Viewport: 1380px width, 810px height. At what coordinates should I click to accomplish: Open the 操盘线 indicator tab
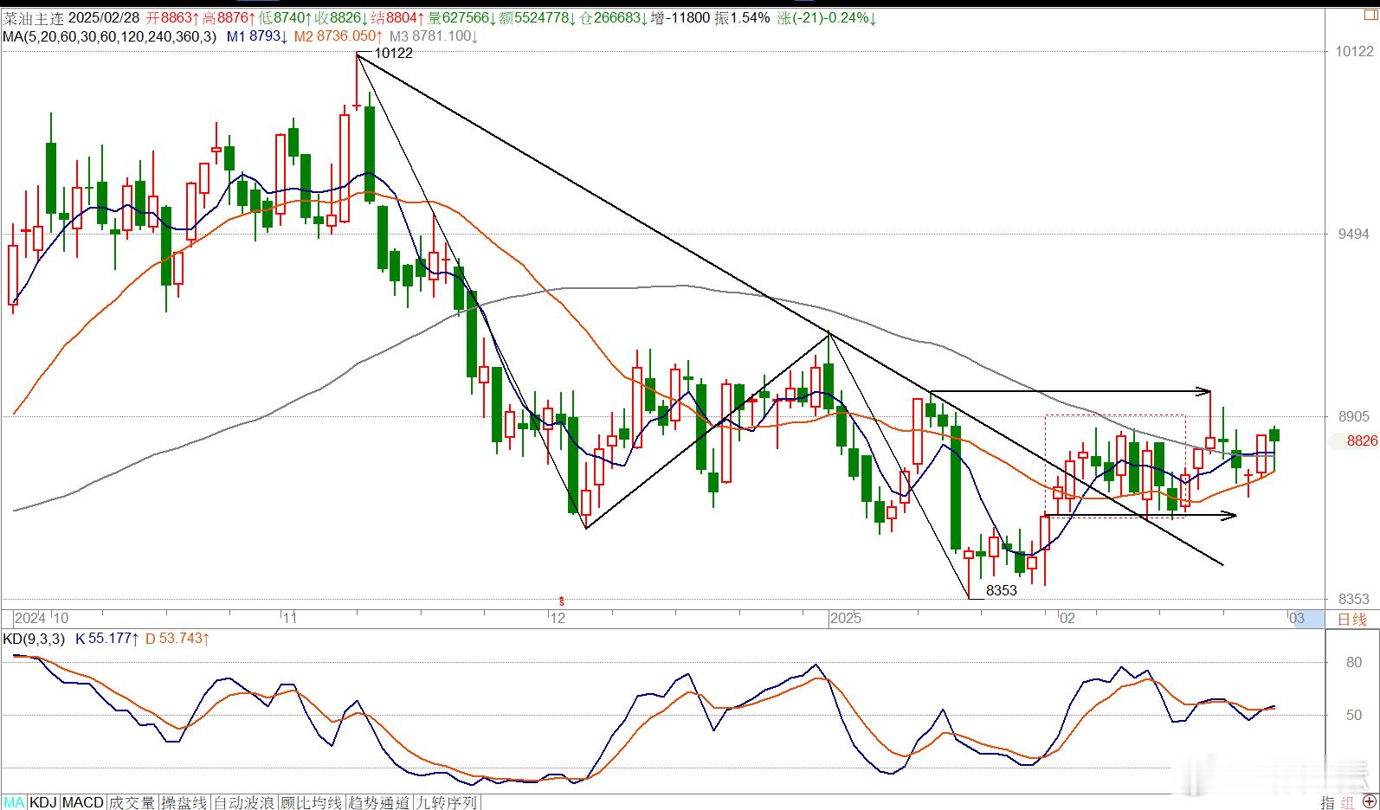[x=184, y=802]
